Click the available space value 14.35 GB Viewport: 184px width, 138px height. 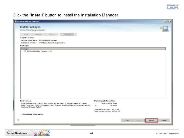point(114,105)
